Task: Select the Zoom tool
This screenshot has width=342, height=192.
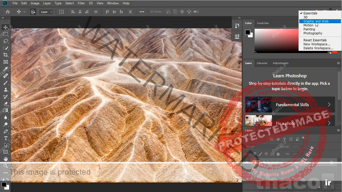Action: tap(6, 166)
